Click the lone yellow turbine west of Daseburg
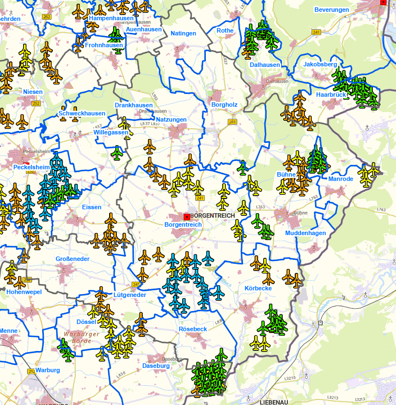The height and width of the screenshot is (405, 396). pyautogui.click(x=101, y=354)
